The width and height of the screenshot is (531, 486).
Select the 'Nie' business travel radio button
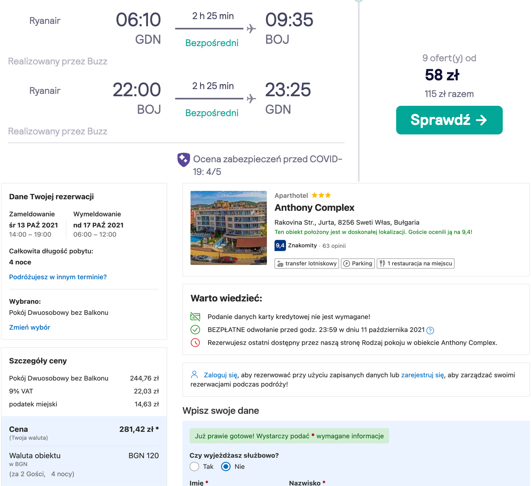226,467
